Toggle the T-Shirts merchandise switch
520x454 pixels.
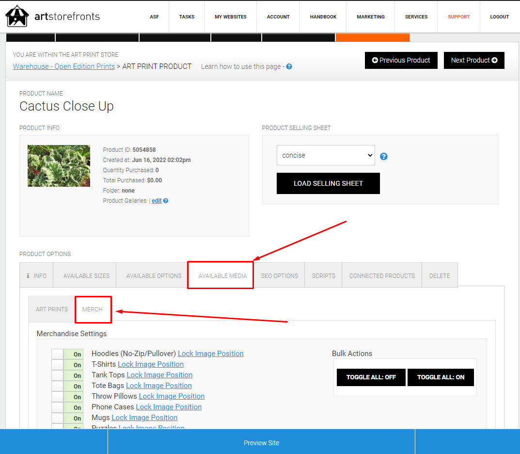tap(67, 365)
